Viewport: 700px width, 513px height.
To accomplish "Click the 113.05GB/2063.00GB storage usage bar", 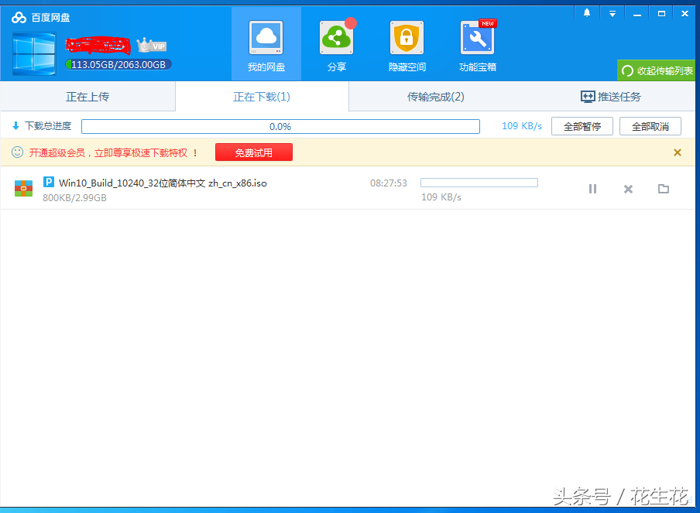I will point(118,65).
